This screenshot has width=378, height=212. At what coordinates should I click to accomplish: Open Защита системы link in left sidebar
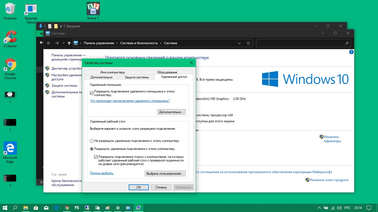pyautogui.click(x=64, y=86)
